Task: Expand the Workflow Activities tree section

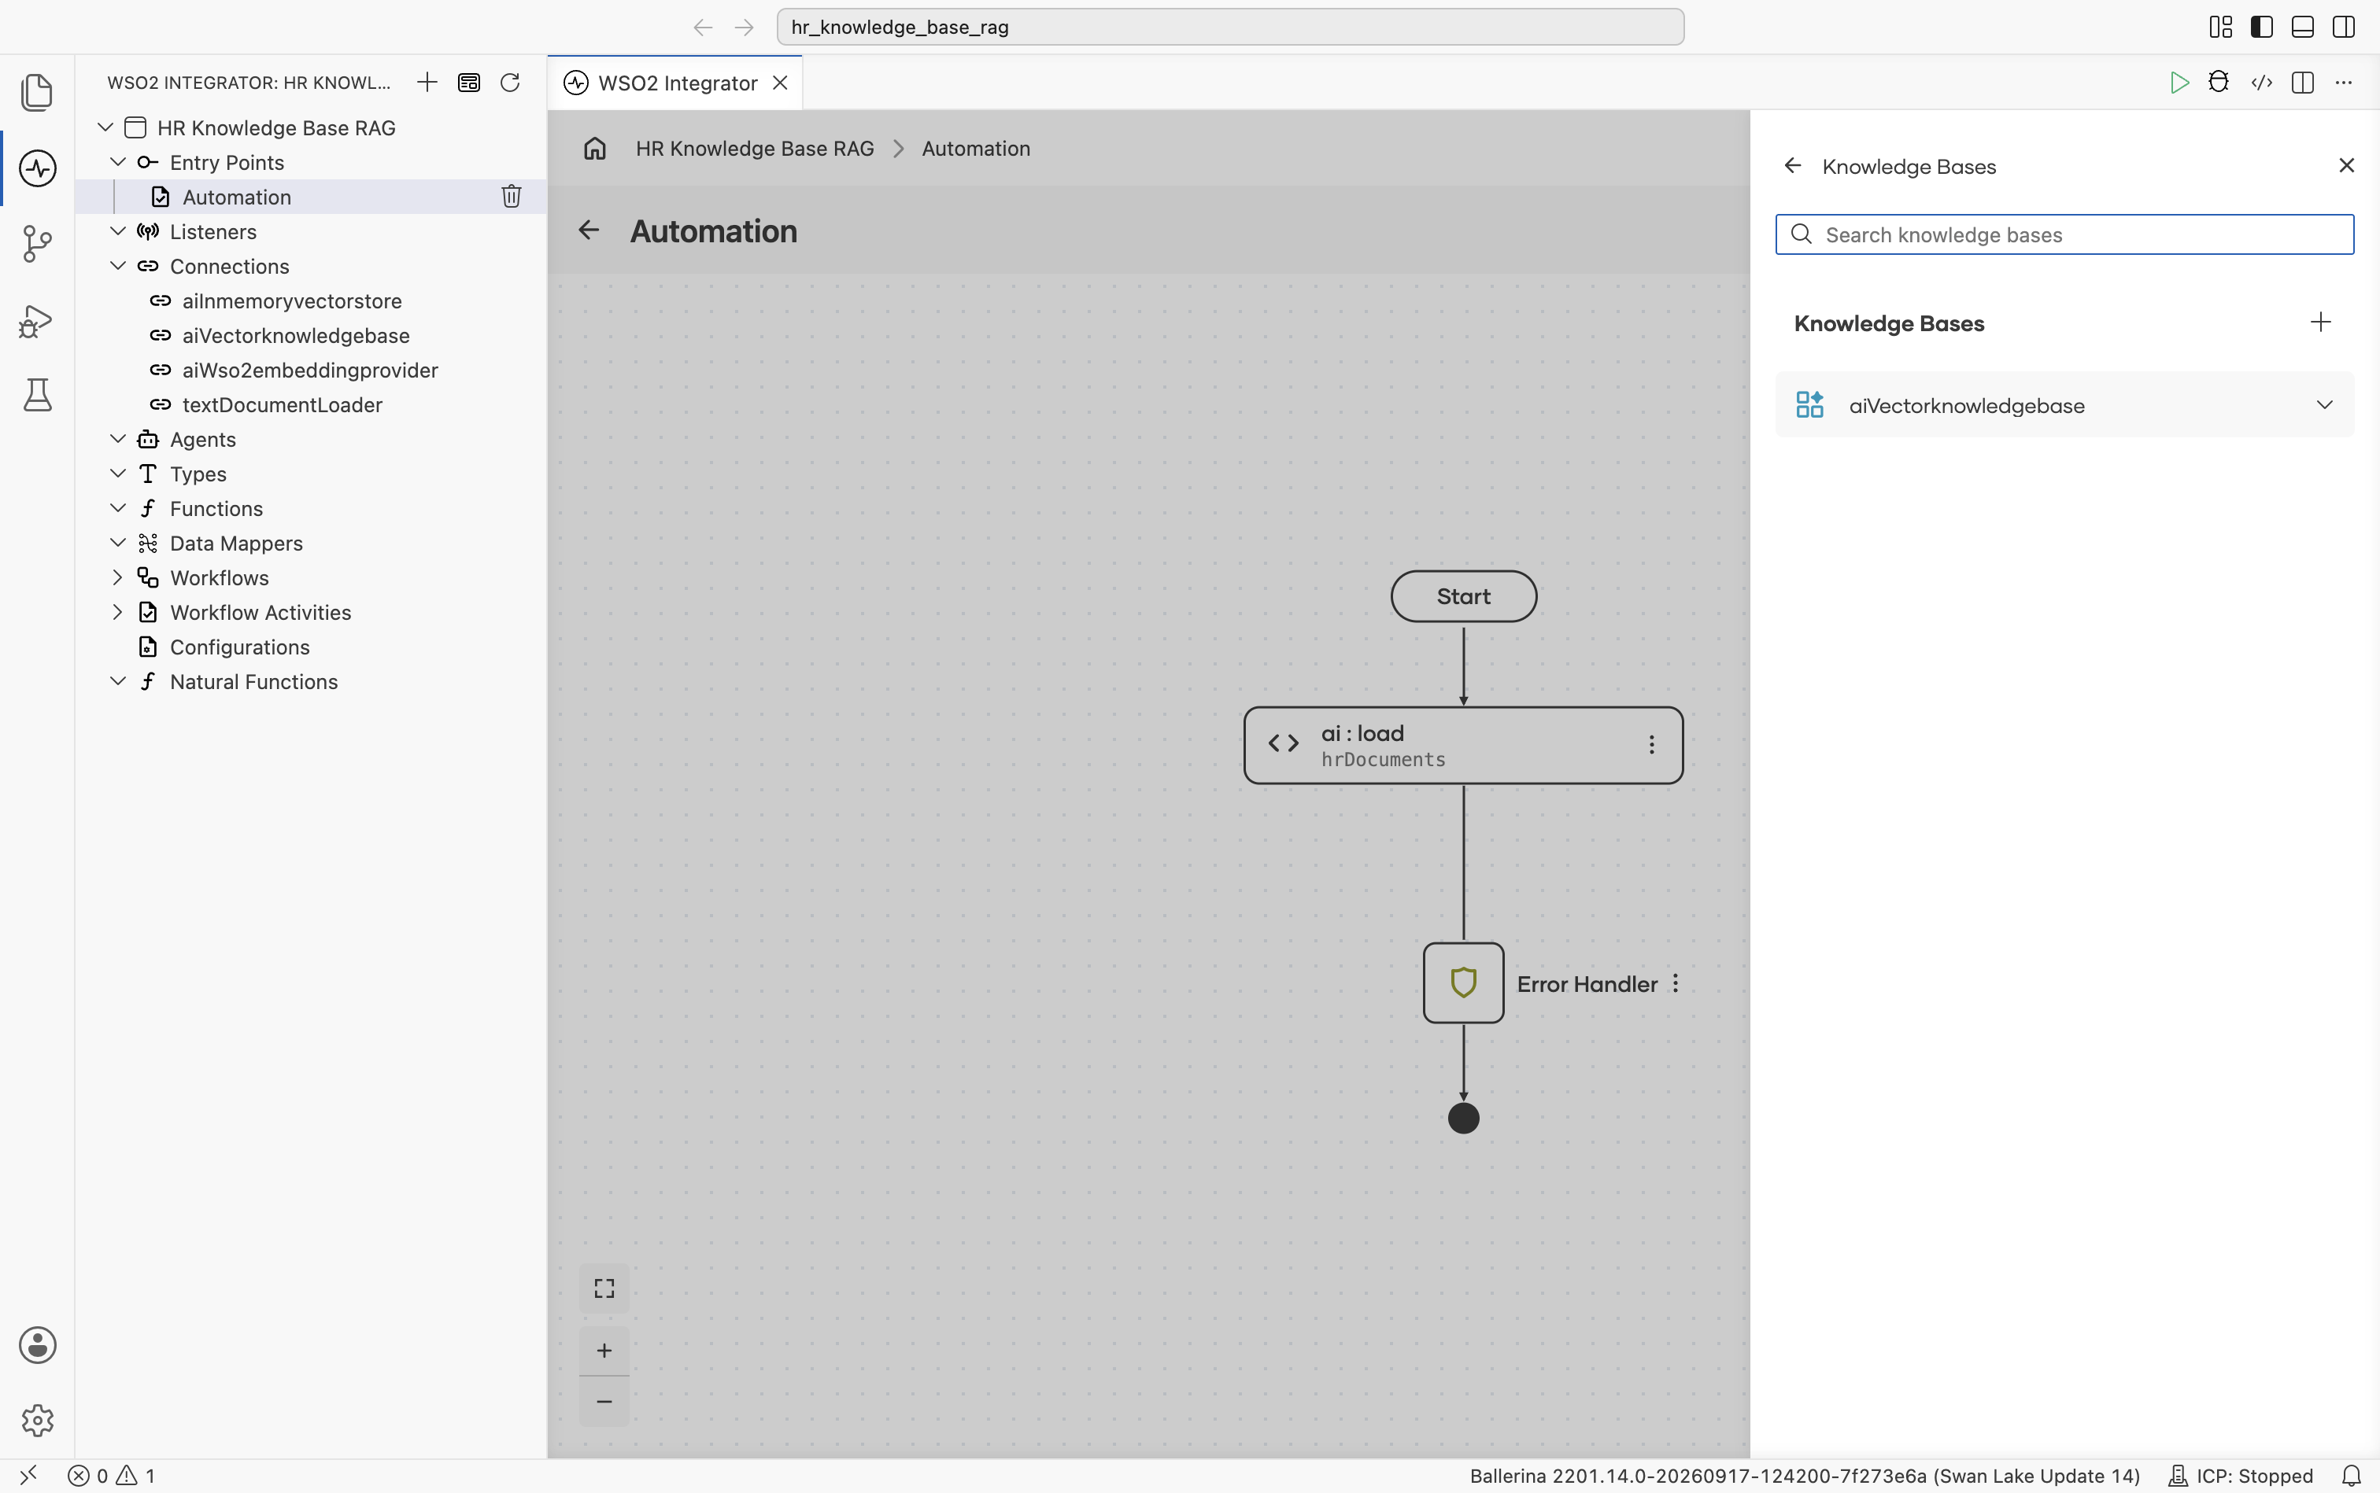Action: coord(117,612)
